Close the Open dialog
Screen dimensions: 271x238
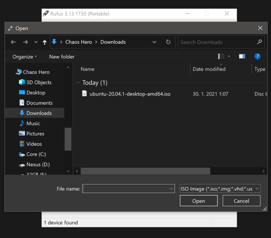pos(260,28)
